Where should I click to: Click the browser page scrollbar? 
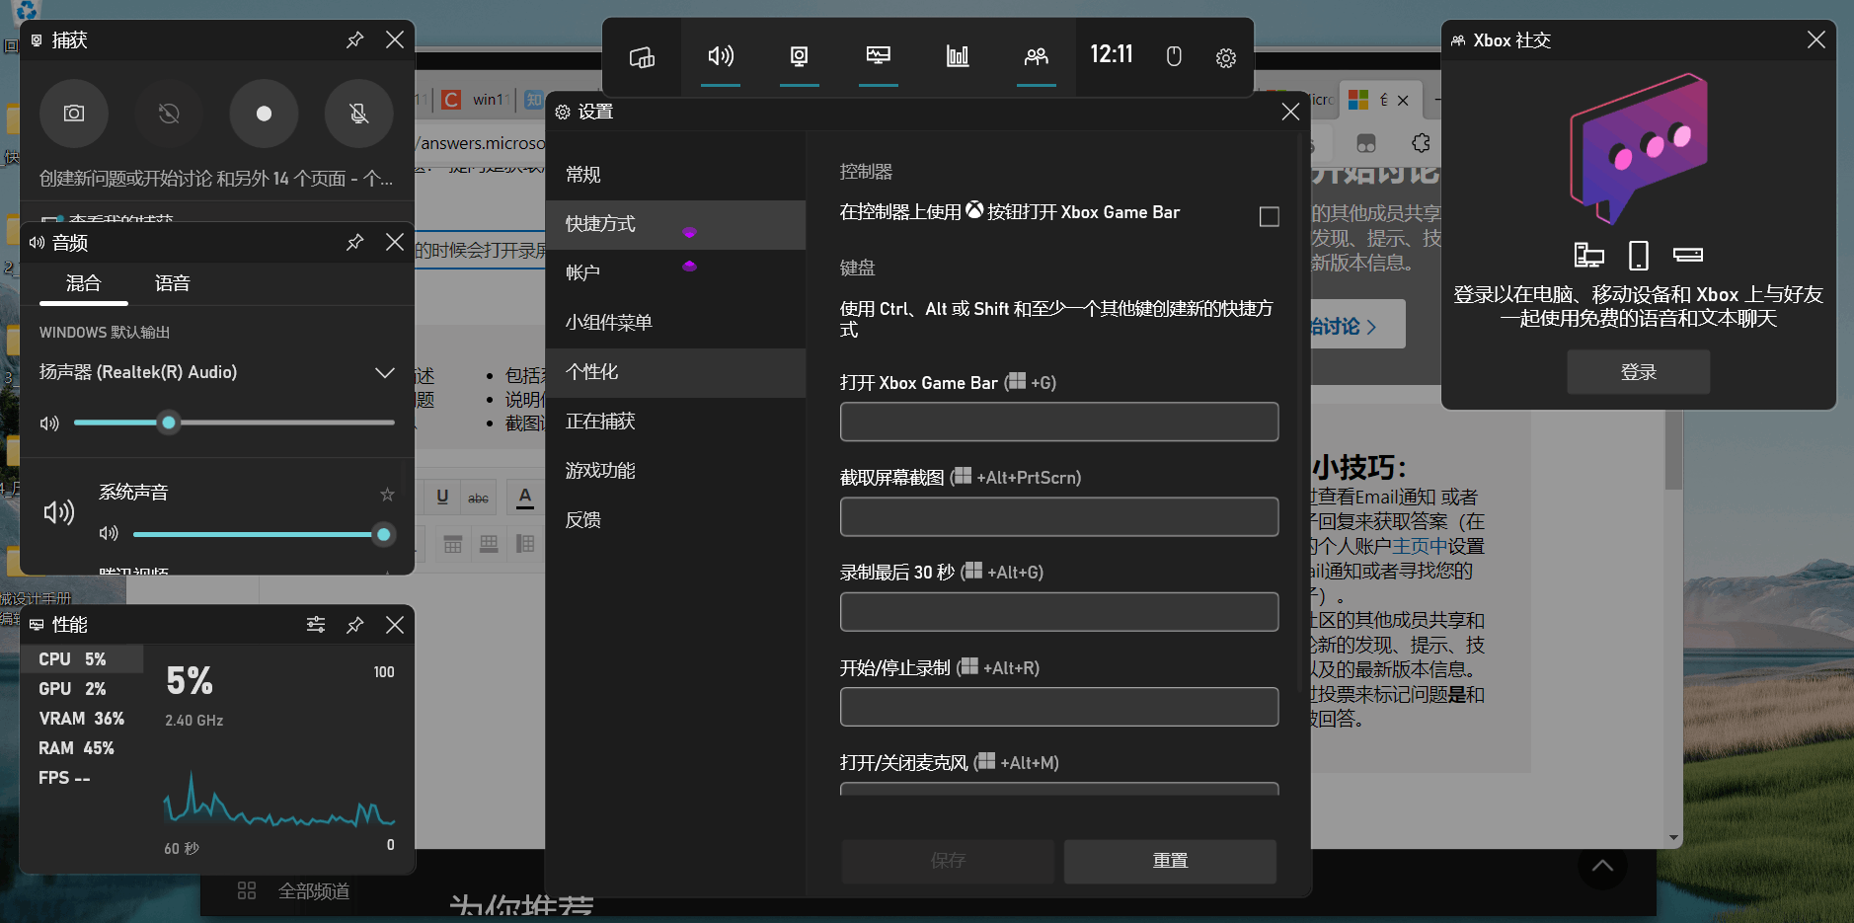(1673, 450)
